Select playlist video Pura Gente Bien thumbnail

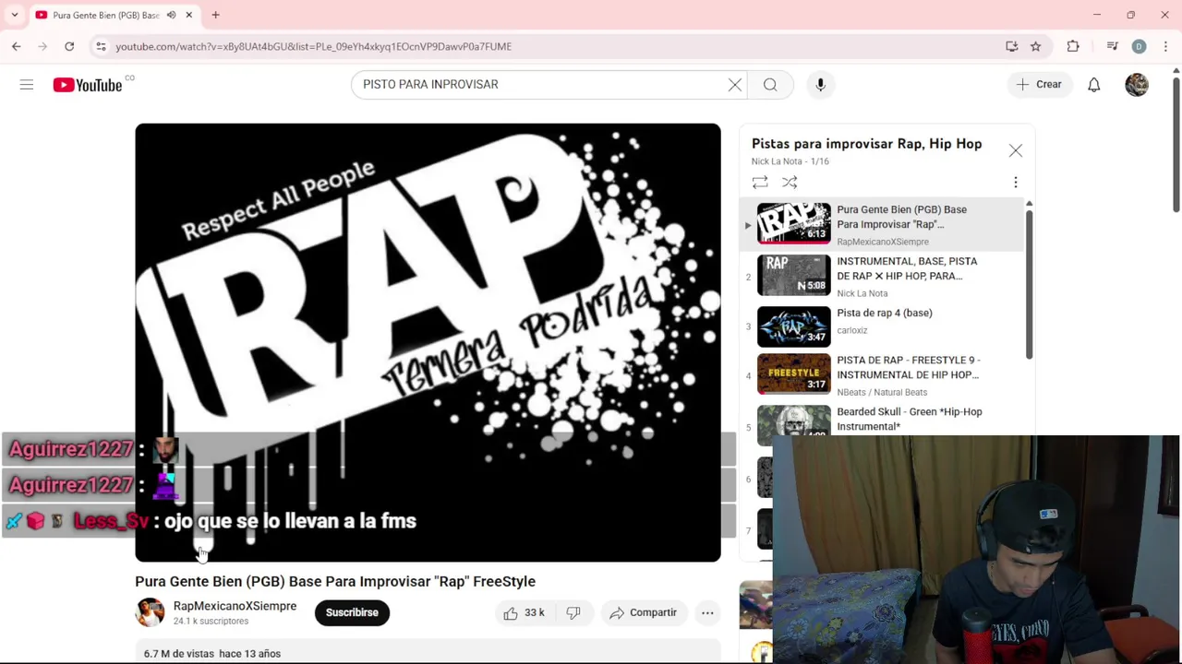[794, 224]
